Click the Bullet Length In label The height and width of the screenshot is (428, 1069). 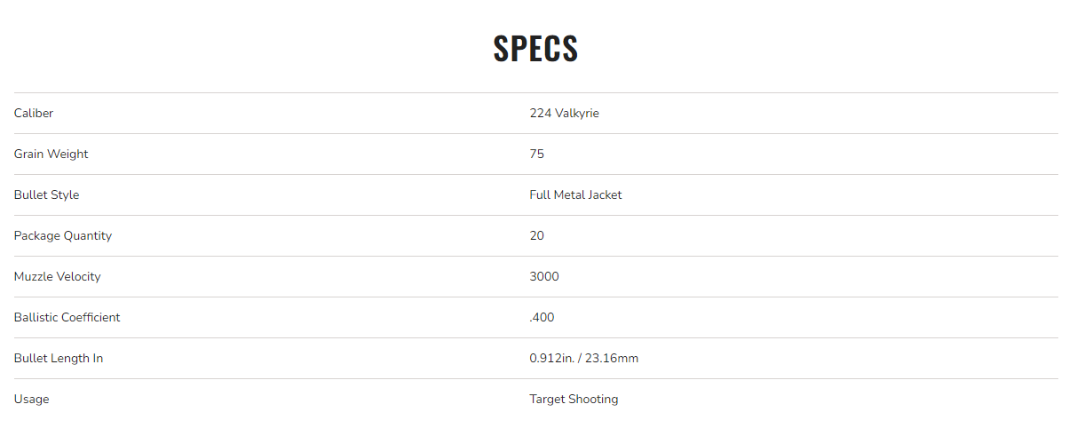tap(59, 358)
